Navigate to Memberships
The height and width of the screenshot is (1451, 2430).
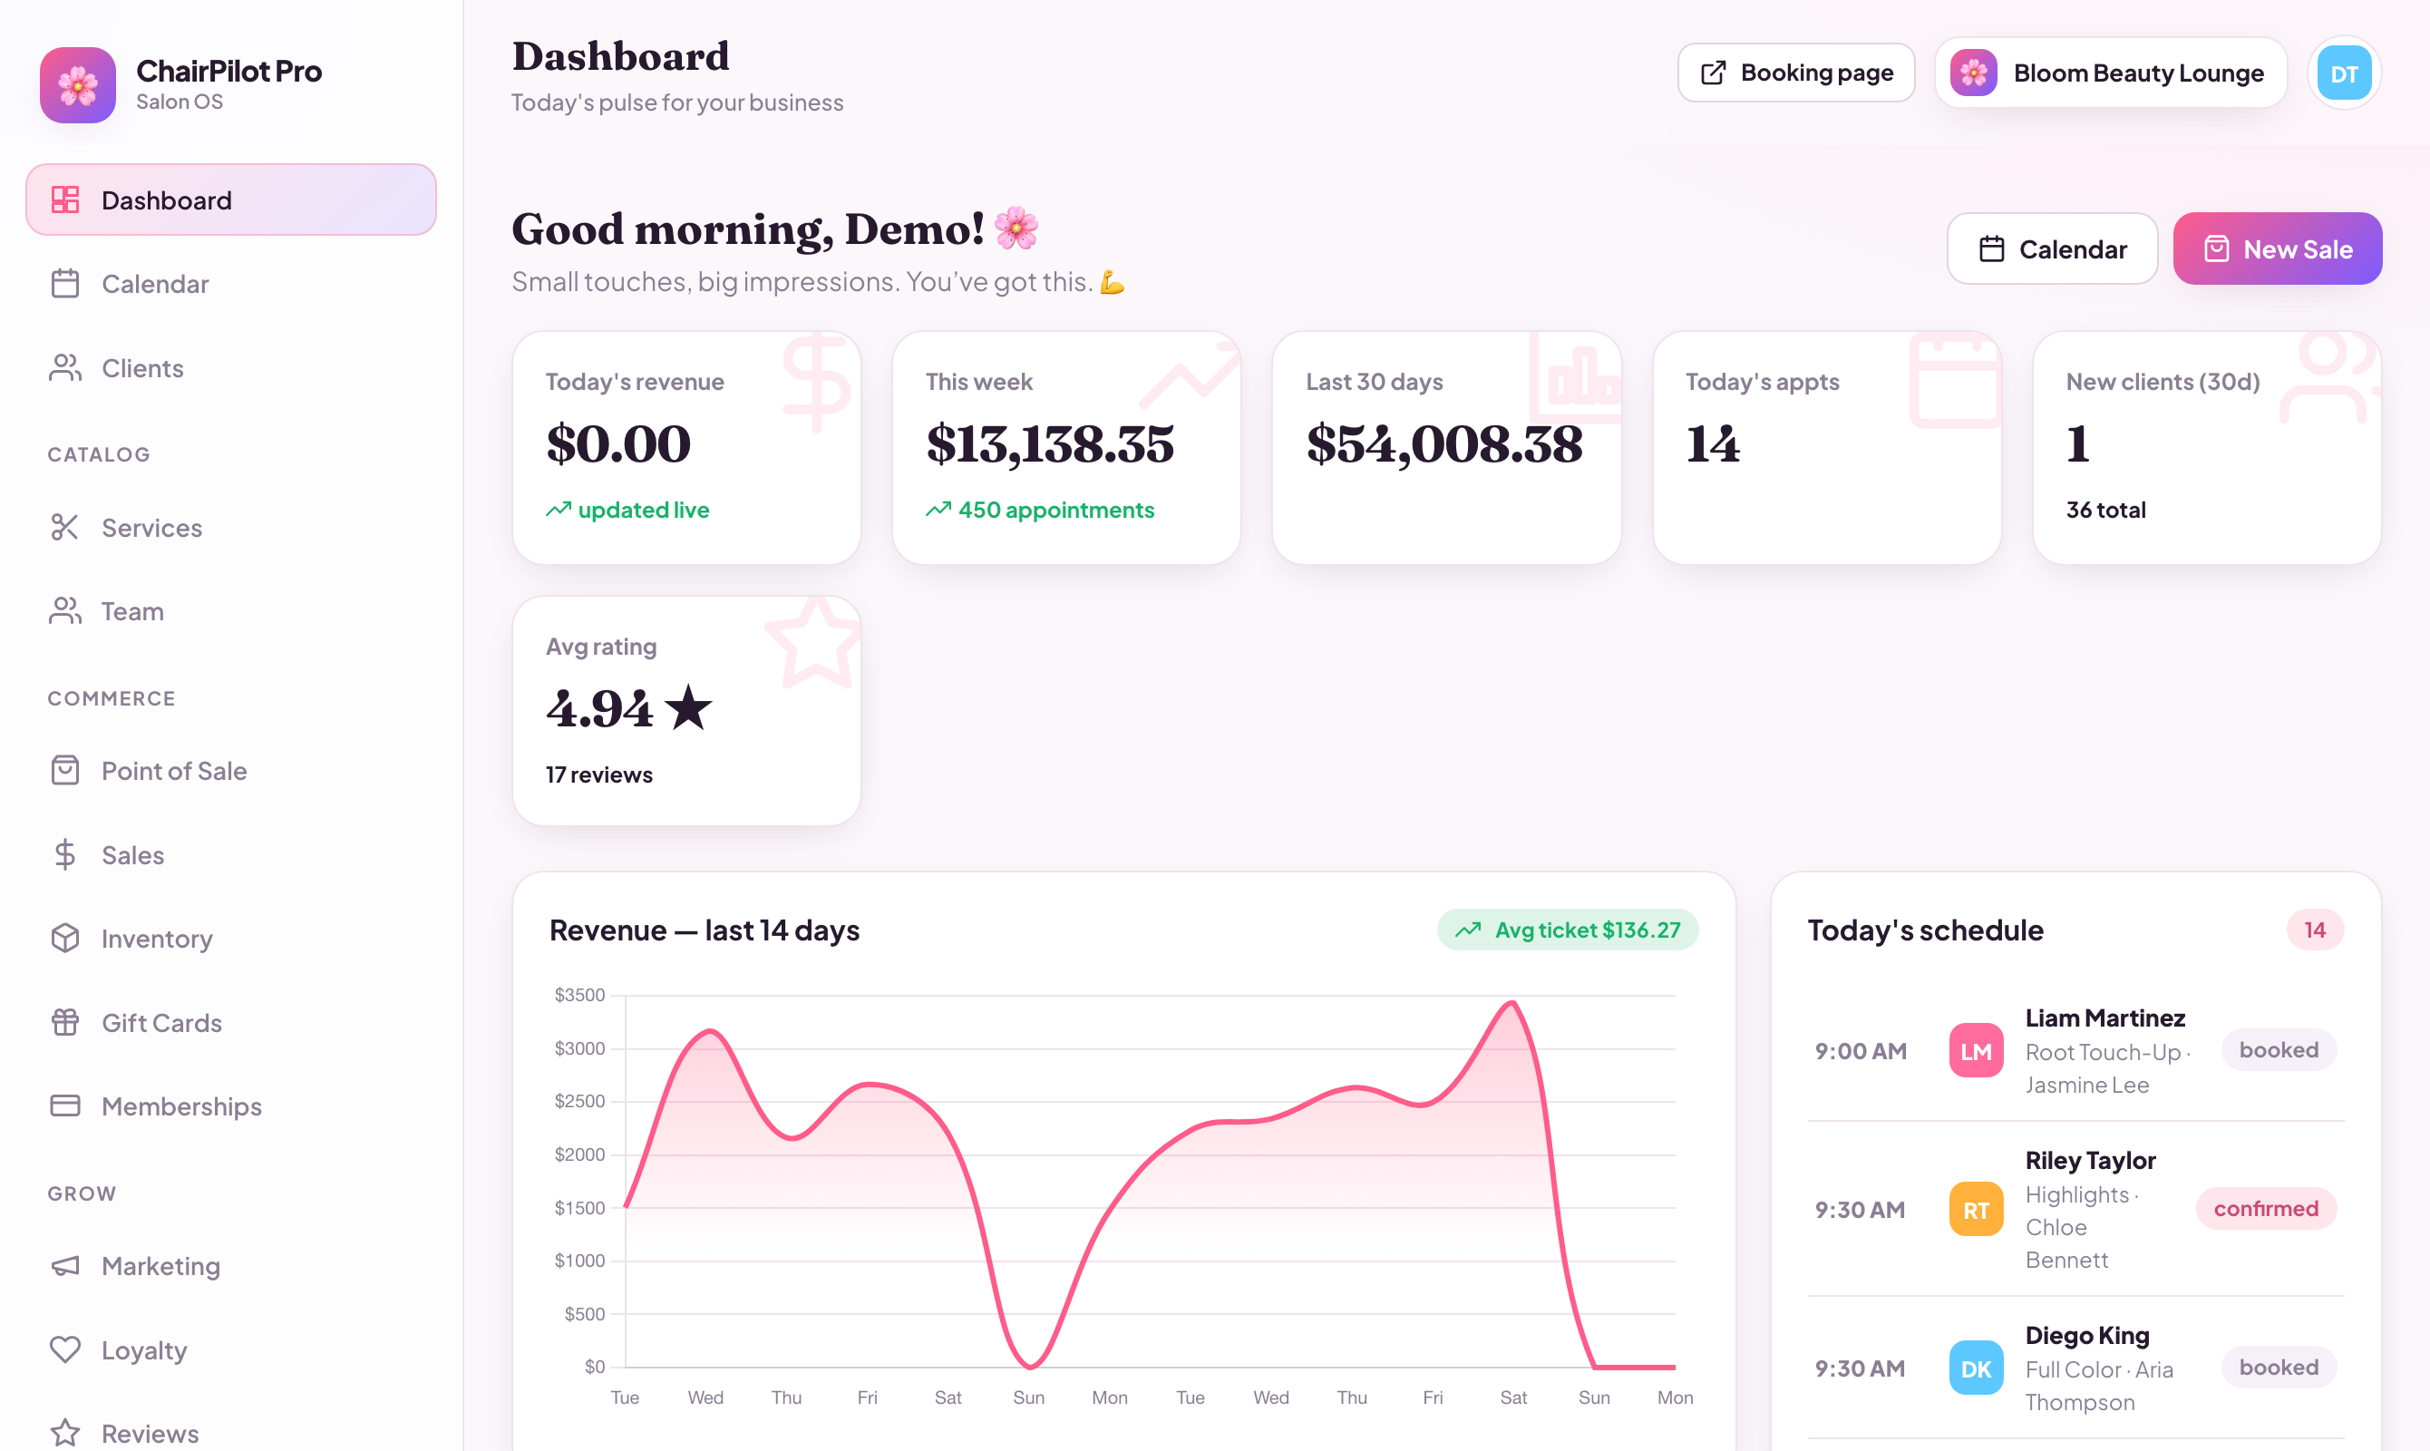click(230, 1105)
